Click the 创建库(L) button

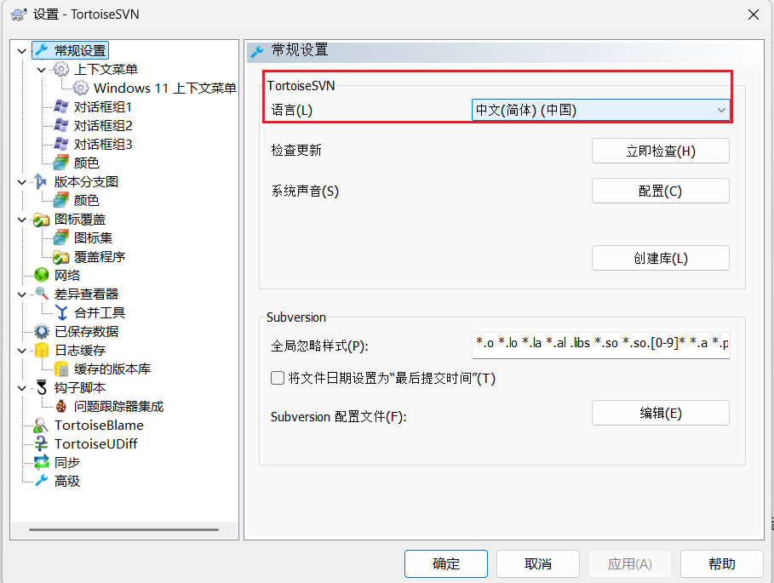click(661, 258)
